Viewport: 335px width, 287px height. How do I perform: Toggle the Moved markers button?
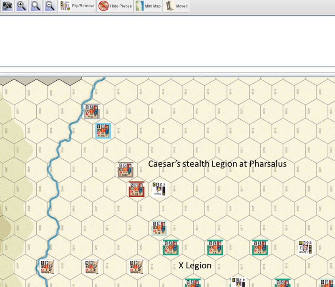pos(176,6)
